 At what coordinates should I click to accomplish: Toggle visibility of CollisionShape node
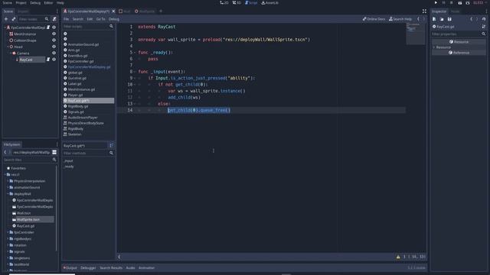point(54,40)
